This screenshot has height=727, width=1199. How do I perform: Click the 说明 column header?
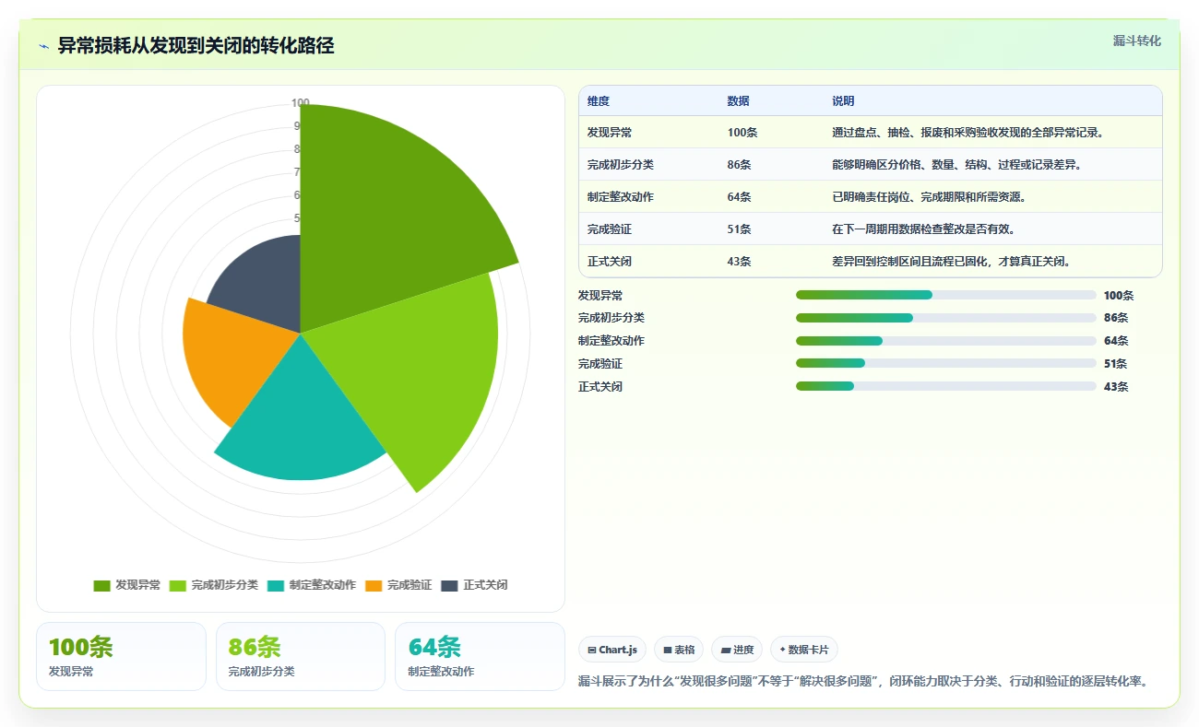843,101
